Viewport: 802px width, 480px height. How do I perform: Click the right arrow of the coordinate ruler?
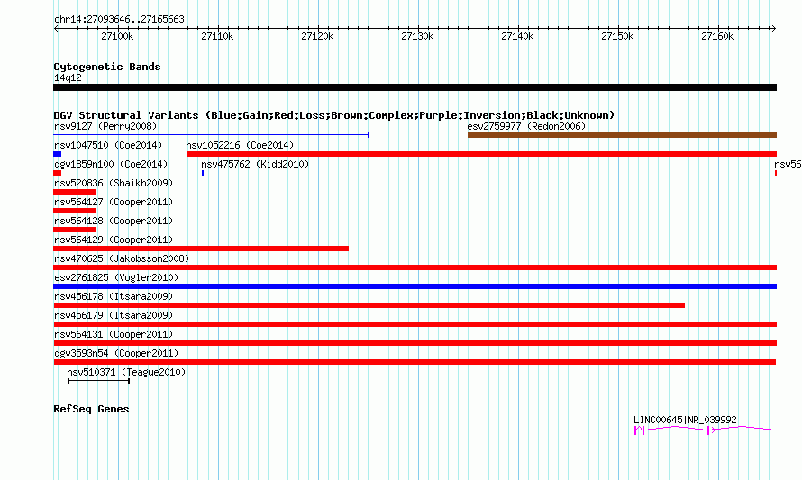774,29
